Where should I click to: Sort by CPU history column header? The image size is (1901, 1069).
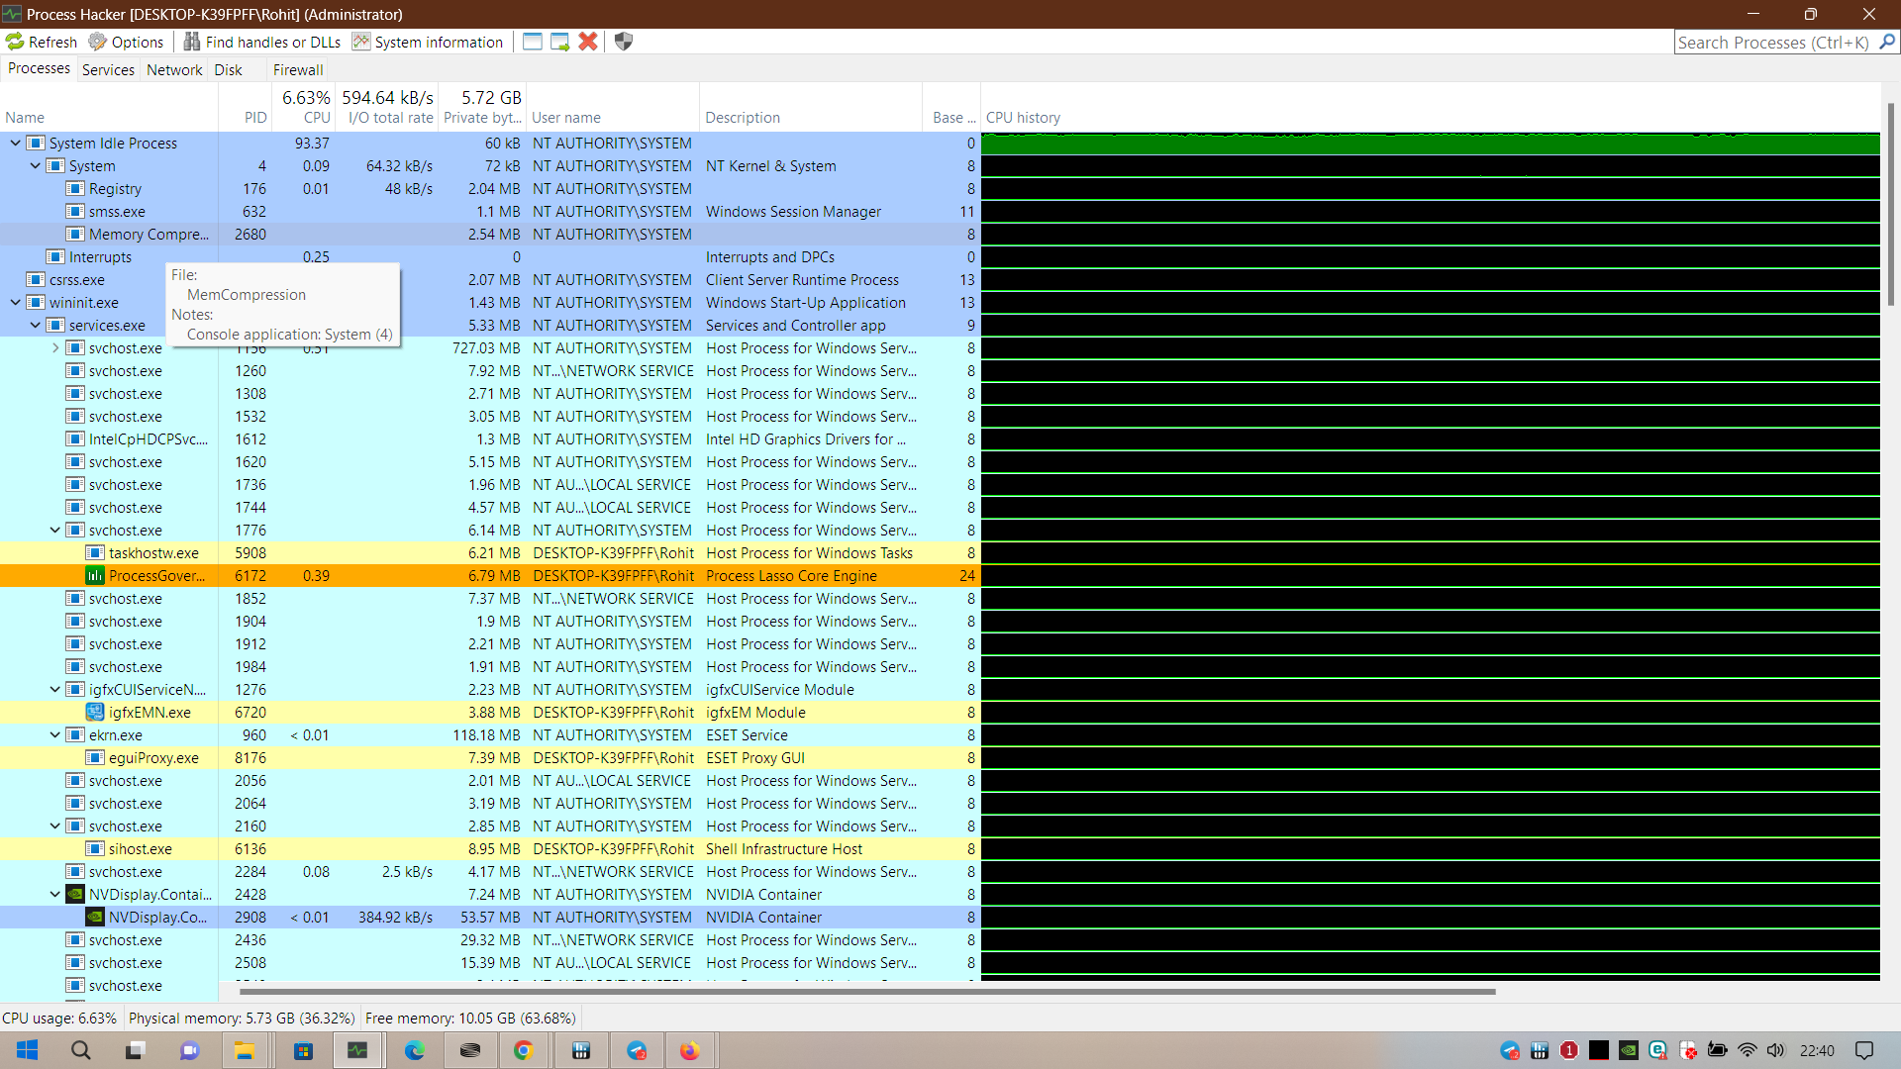click(1431, 117)
